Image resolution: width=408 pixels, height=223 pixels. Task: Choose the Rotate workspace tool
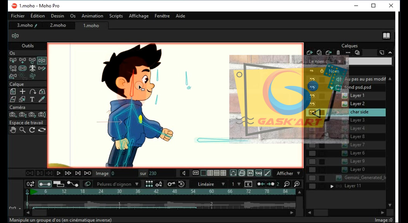[32, 130]
